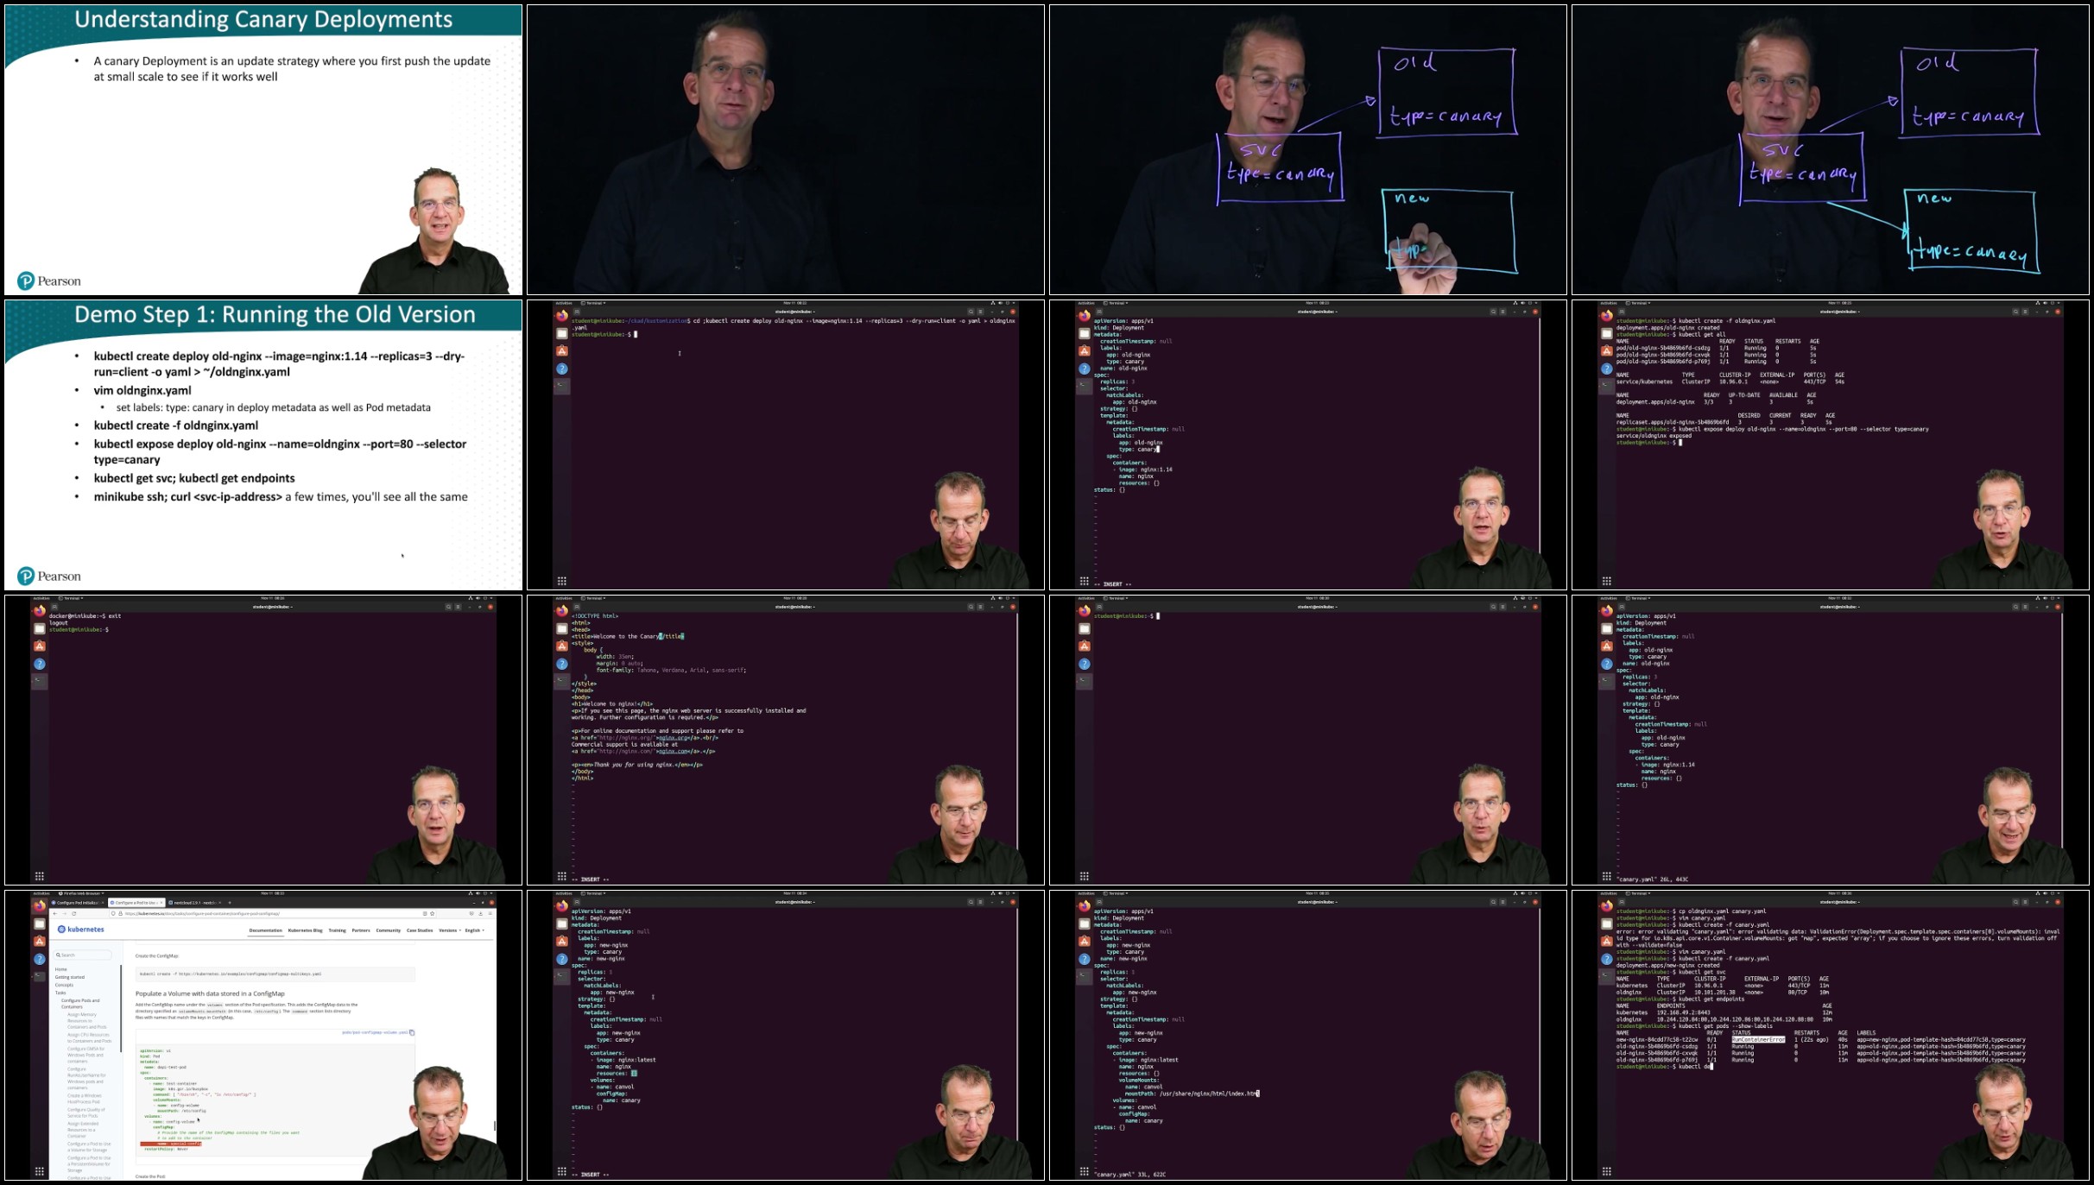
Task: Open the presenter-only black background thumbnail
Action: [786, 149]
